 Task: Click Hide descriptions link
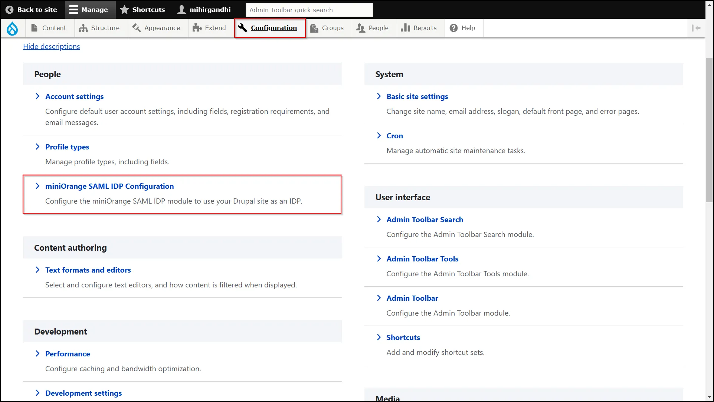point(52,46)
